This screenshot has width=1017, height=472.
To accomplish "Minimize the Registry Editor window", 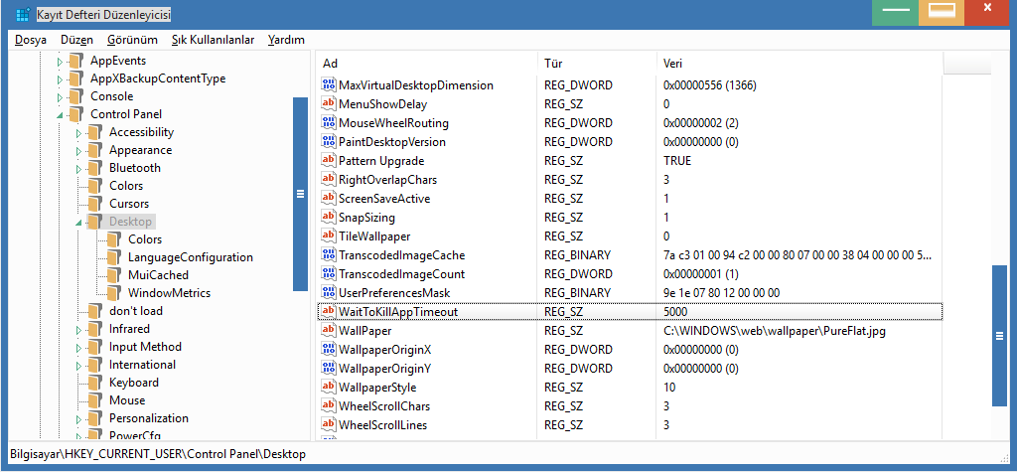I will (896, 12).
